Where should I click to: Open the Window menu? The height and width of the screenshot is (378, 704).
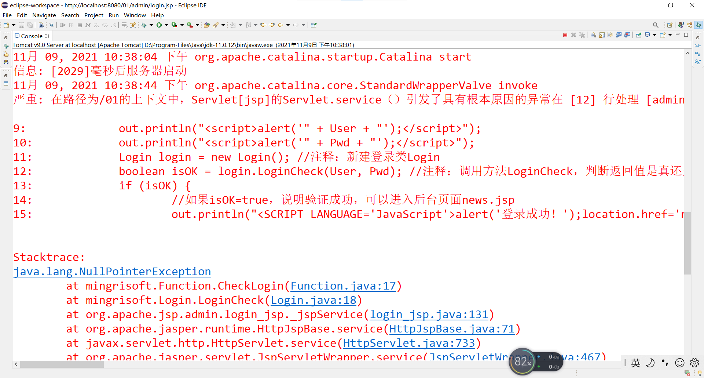(135, 15)
